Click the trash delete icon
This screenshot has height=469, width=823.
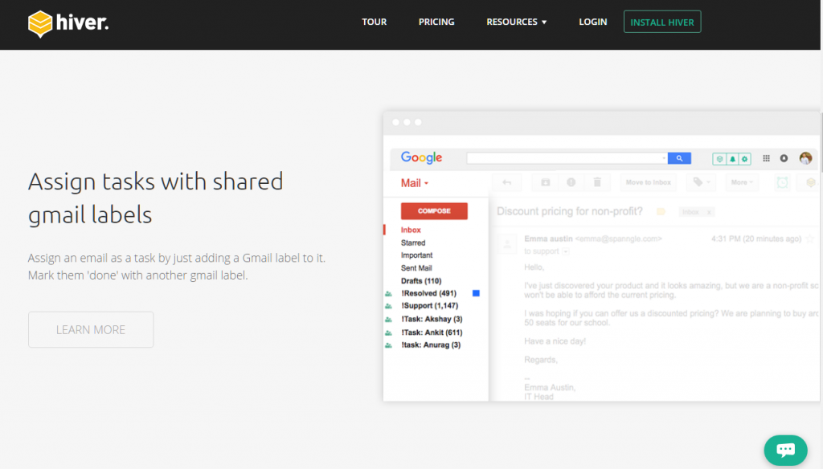click(597, 182)
